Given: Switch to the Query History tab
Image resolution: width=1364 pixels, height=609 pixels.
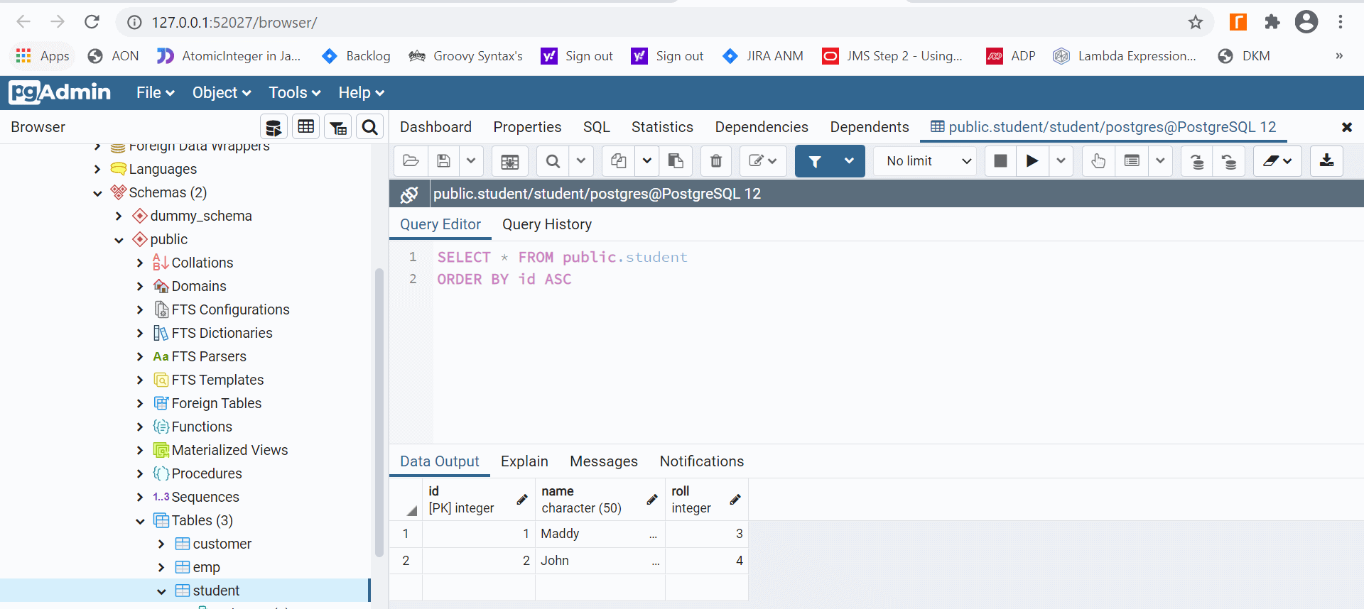Looking at the screenshot, I should pyautogui.click(x=546, y=224).
